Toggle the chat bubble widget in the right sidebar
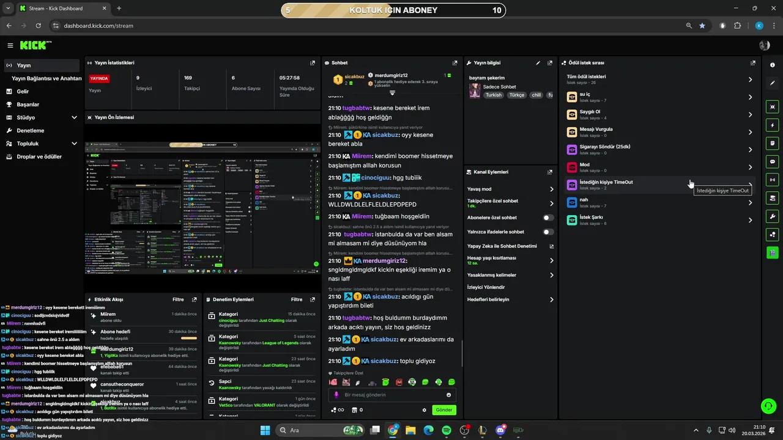Screen dimensions: 783x440 pyautogui.click(x=773, y=161)
